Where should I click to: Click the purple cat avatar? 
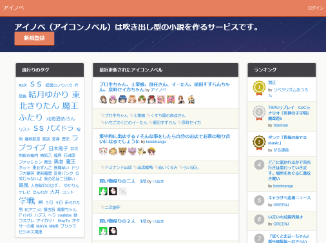point(132,151)
